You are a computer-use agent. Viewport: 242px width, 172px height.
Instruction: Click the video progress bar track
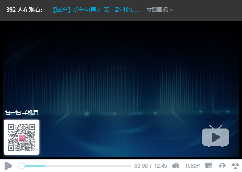[x=74, y=166]
